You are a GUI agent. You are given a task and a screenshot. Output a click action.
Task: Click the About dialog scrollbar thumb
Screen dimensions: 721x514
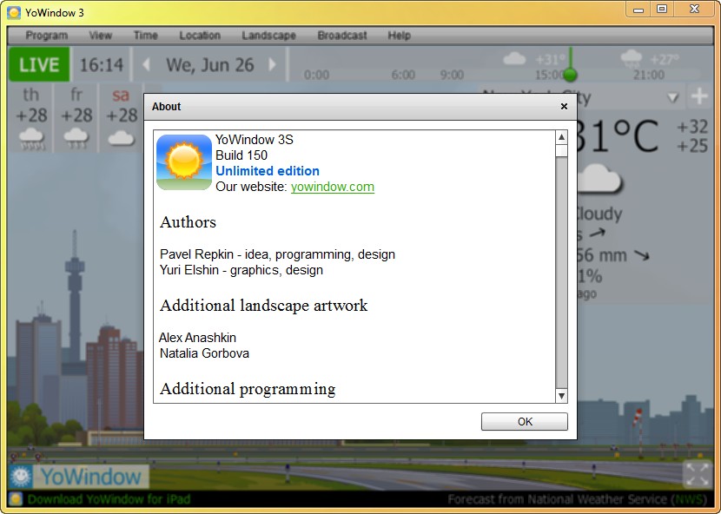561,151
